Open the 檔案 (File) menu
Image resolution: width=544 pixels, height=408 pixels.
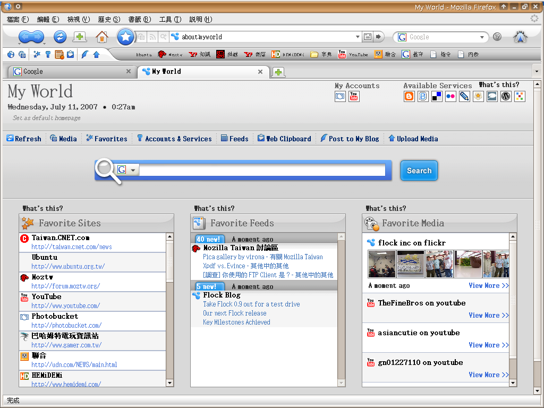pyautogui.click(x=18, y=20)
